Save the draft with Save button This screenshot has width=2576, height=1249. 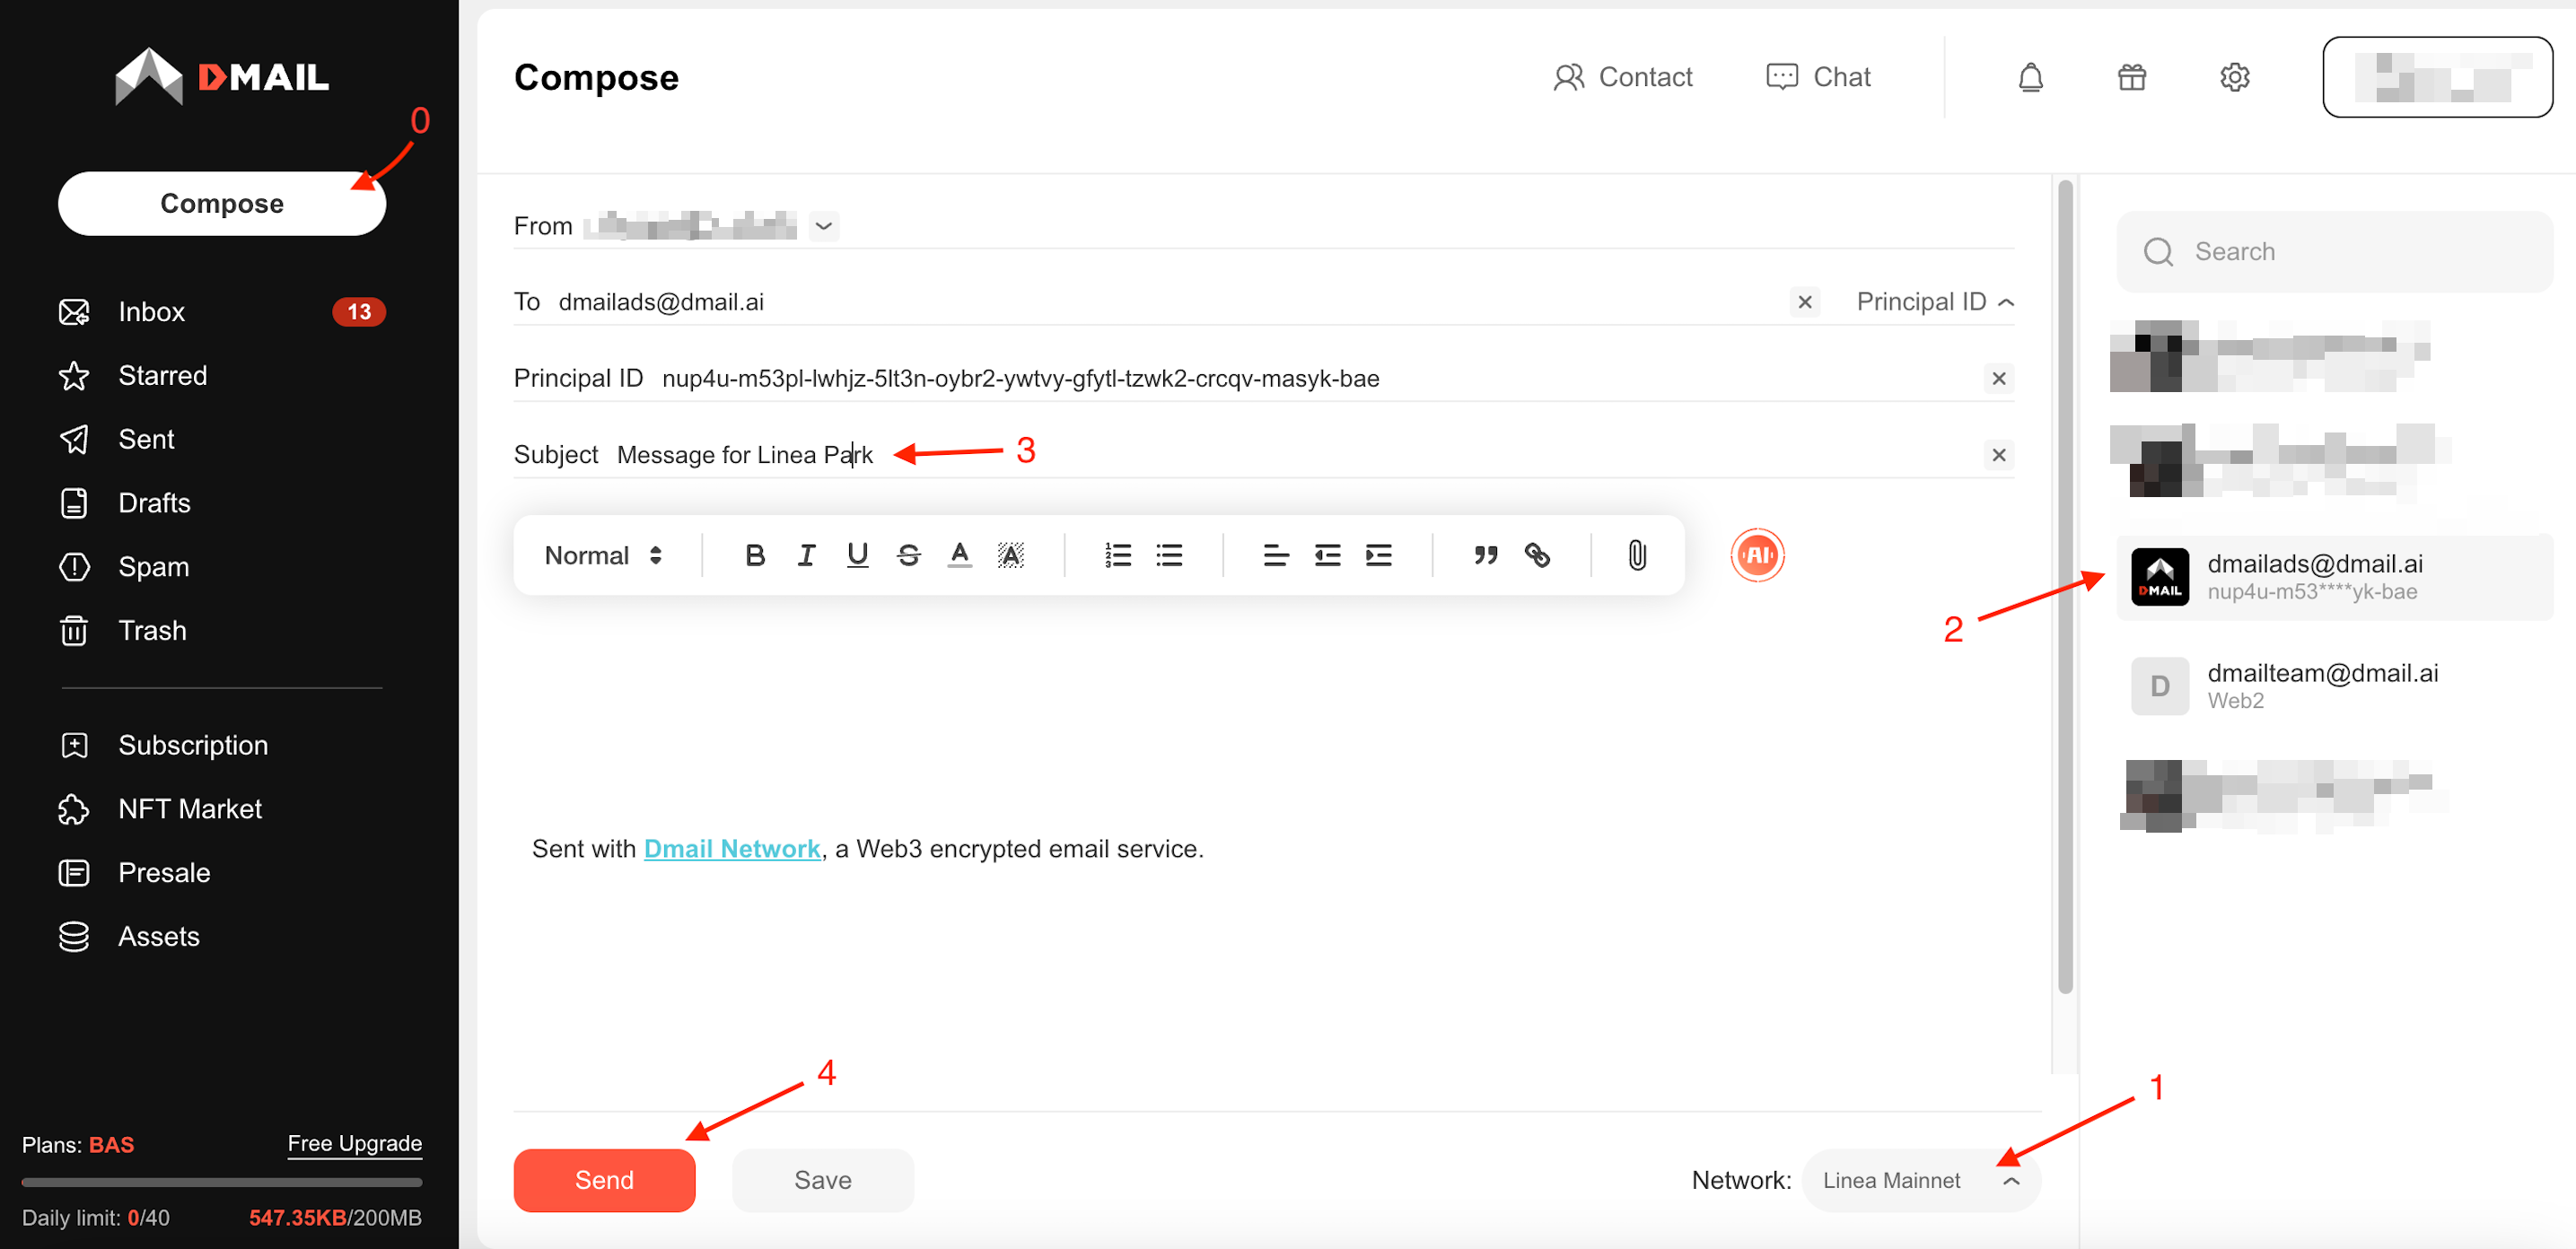point(822,1180)
